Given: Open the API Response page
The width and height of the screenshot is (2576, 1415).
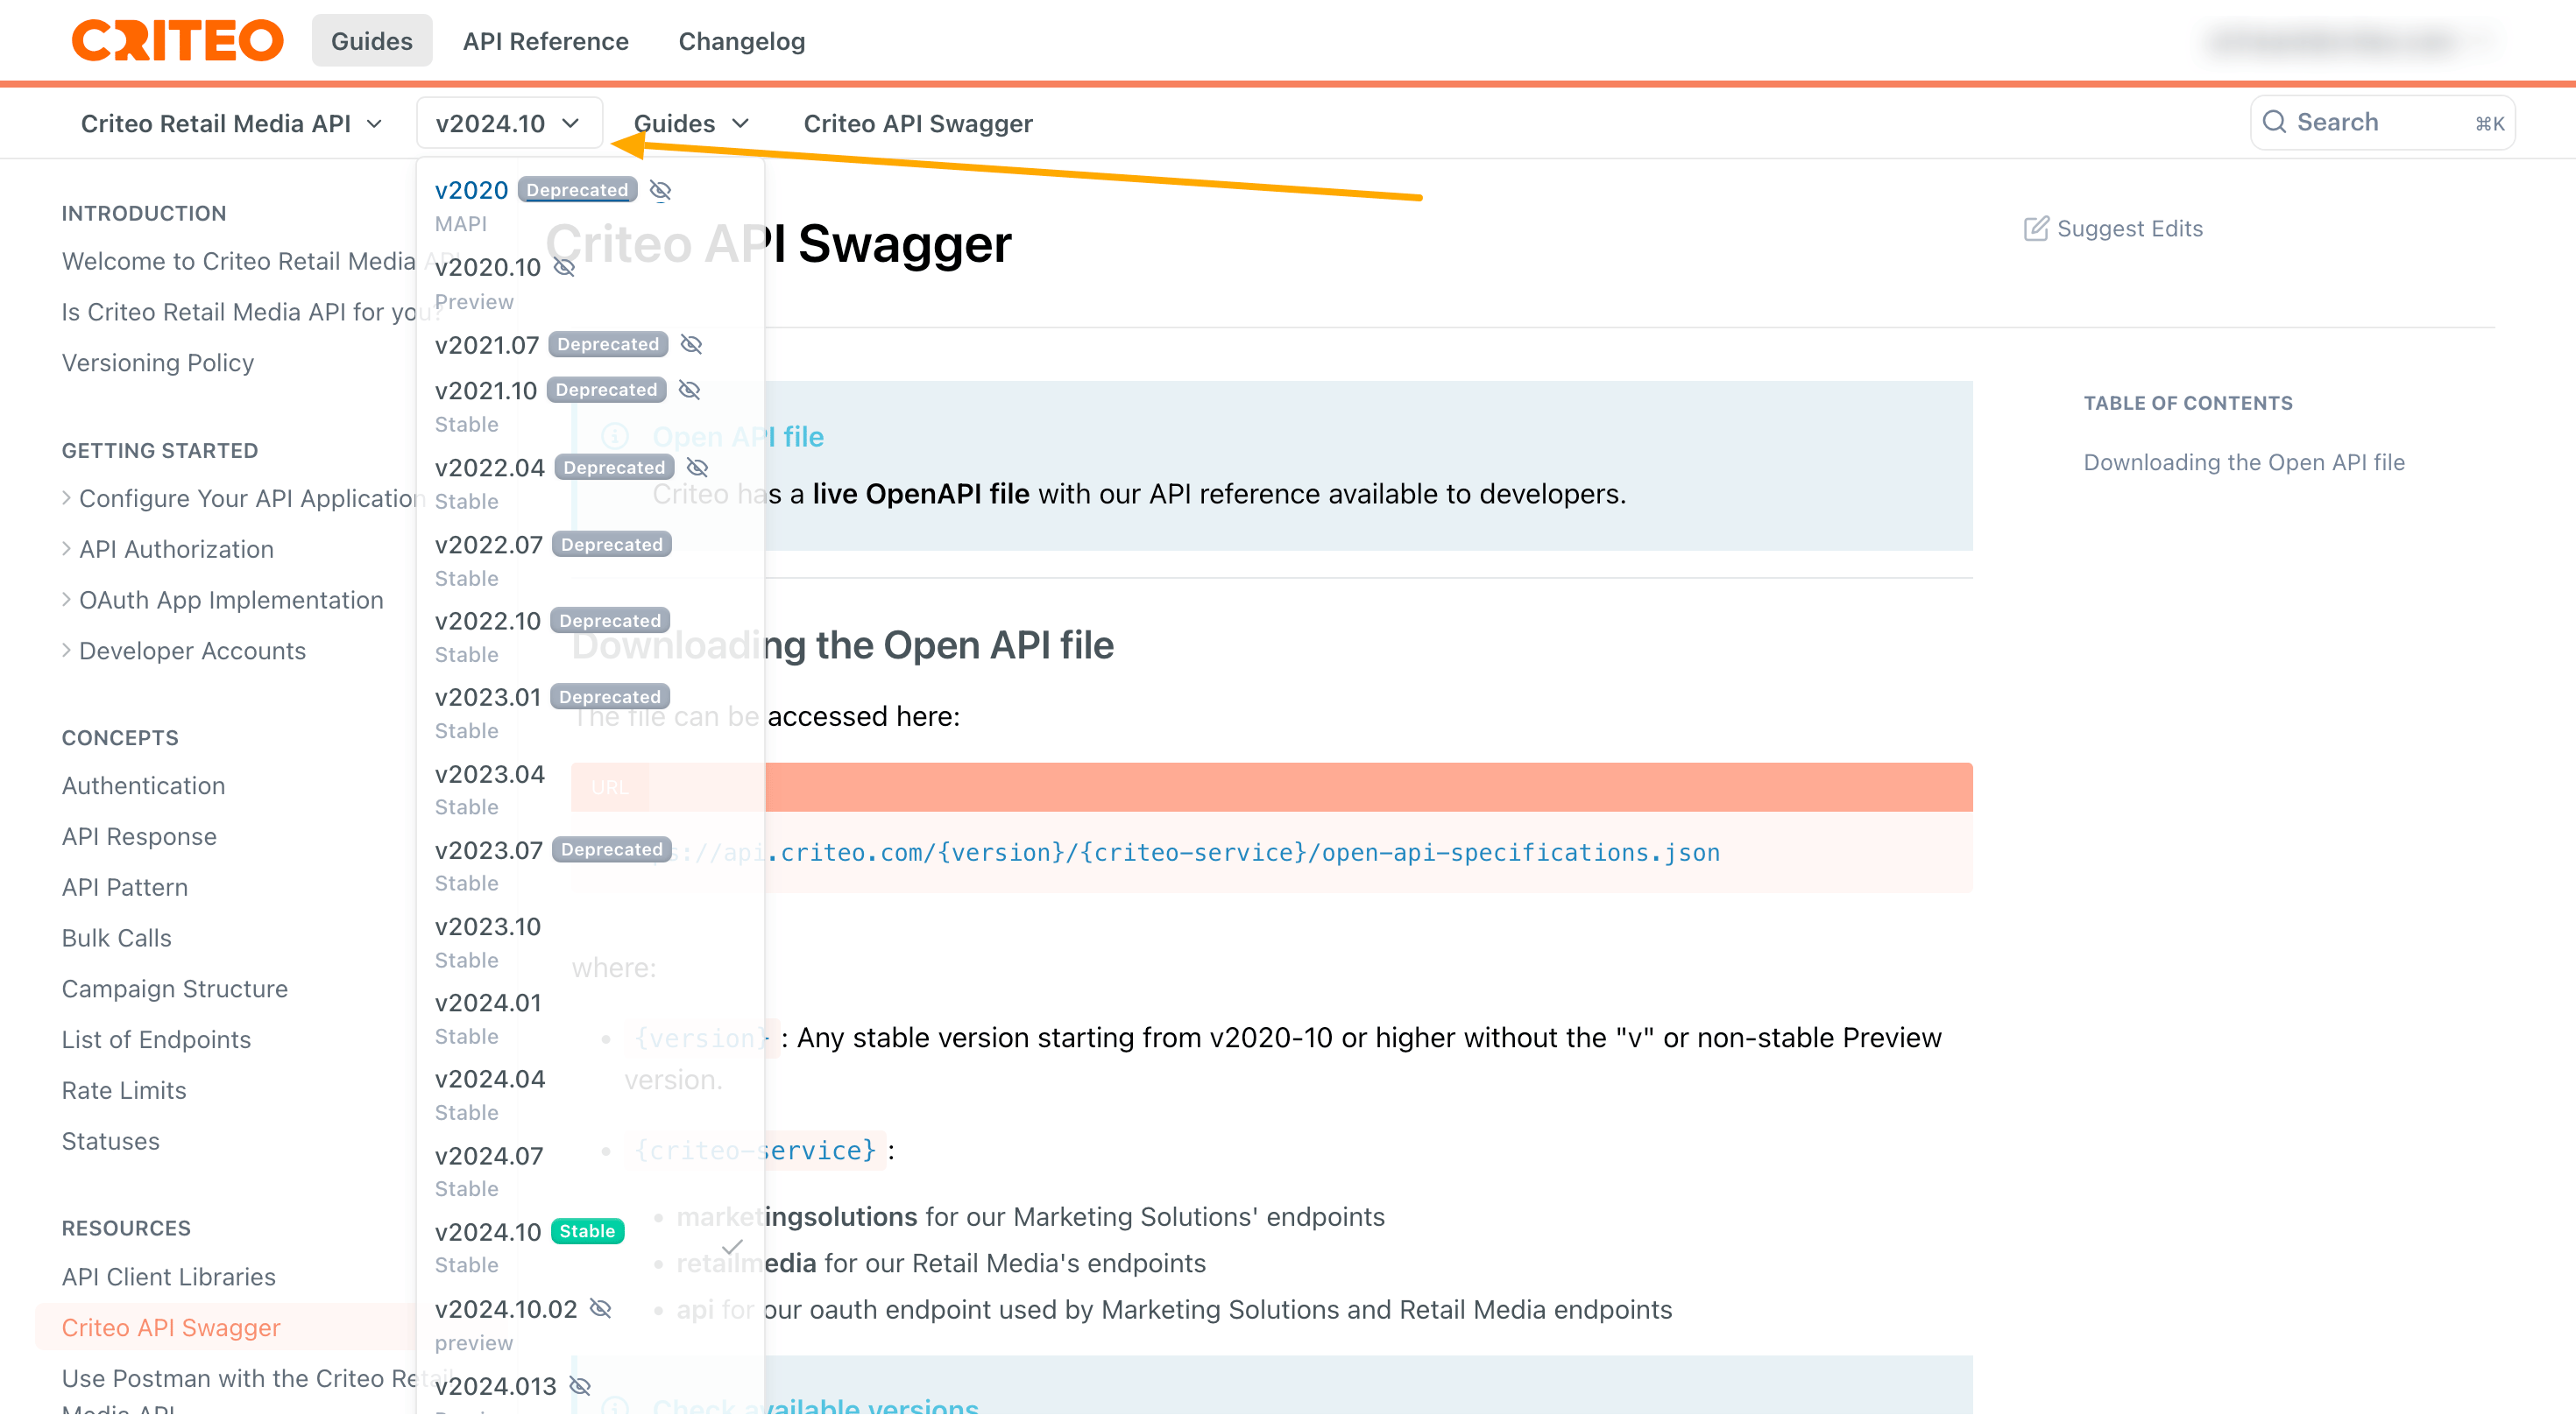Looking at the screenshot, I should (139, 836).
